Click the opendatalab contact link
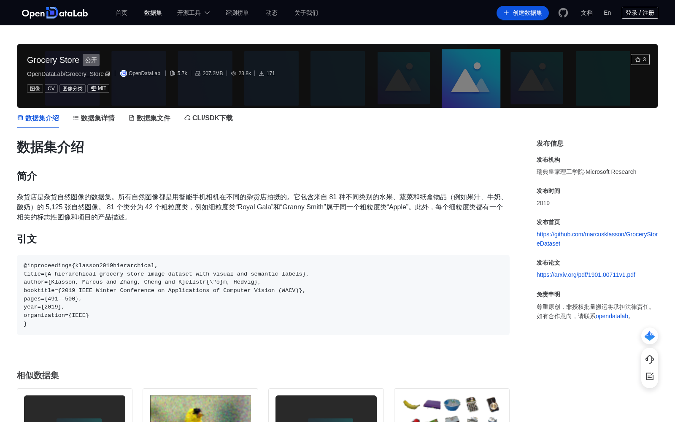This screenshot has width=675, height=422. click(612, 316)
